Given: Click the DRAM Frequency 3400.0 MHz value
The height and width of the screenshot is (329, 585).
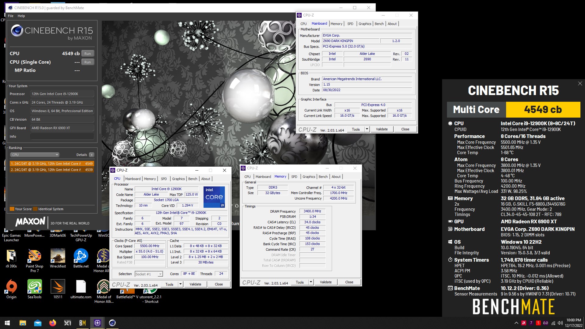Looking at the screenshot, I should (312, 211).
